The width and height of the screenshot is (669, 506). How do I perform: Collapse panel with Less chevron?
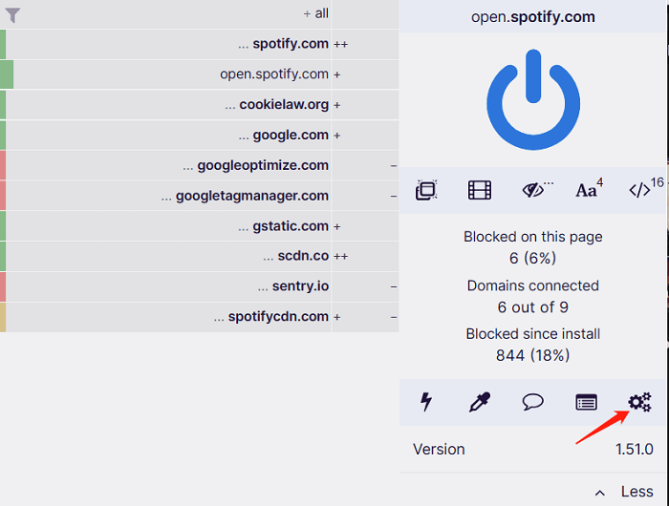coord(624,492)
